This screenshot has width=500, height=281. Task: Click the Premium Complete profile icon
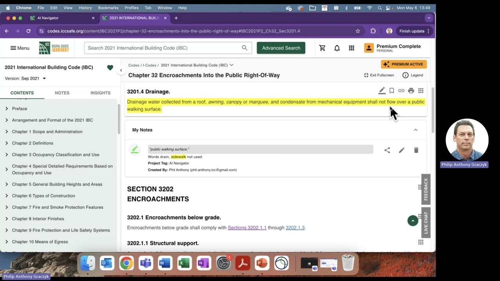click(369, 48)
